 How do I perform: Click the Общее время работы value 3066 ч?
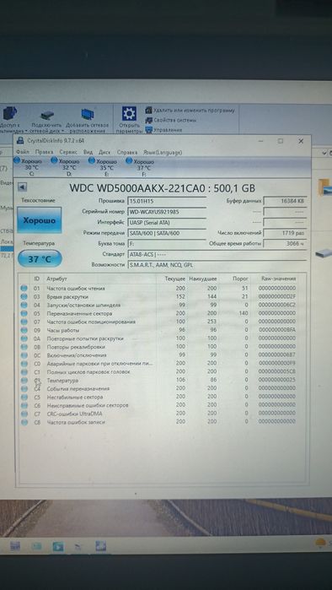(285, 243)
